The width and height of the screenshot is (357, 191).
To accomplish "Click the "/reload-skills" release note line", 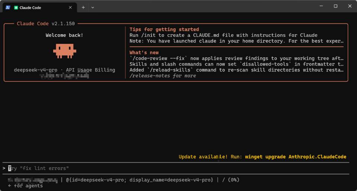I will (x=237, y=70).
